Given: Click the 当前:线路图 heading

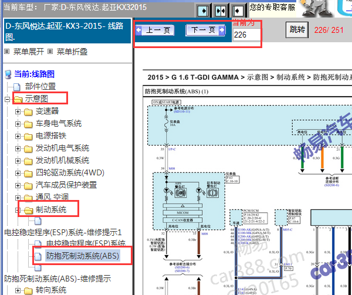Looking at the screenshot, I should click(35, 74).
